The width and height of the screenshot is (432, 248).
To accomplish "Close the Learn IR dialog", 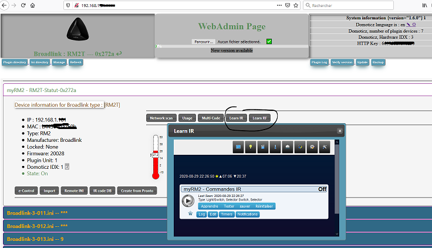I will tap(340, 131).
